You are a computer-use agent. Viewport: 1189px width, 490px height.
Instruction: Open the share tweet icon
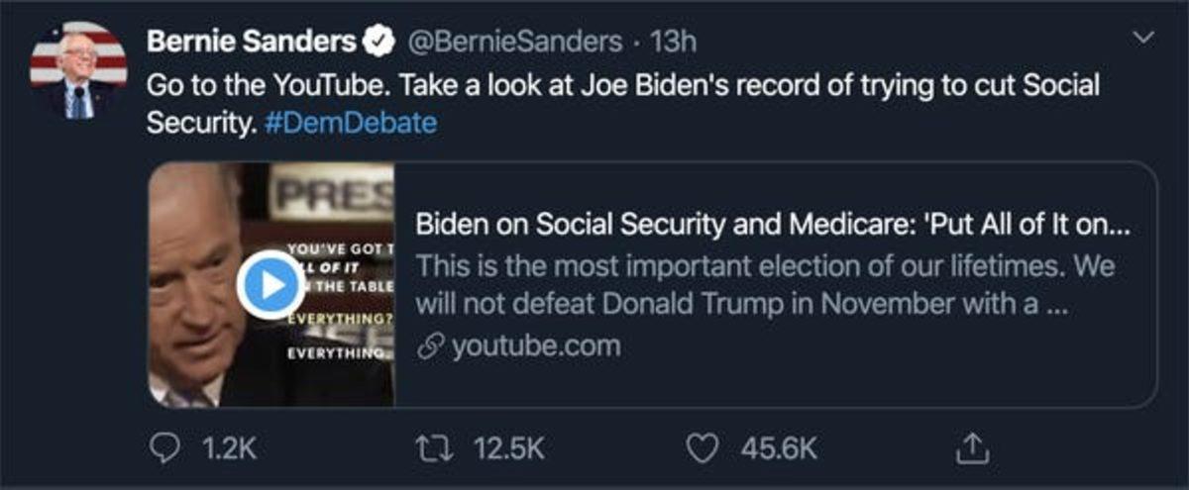pos(972,448)
